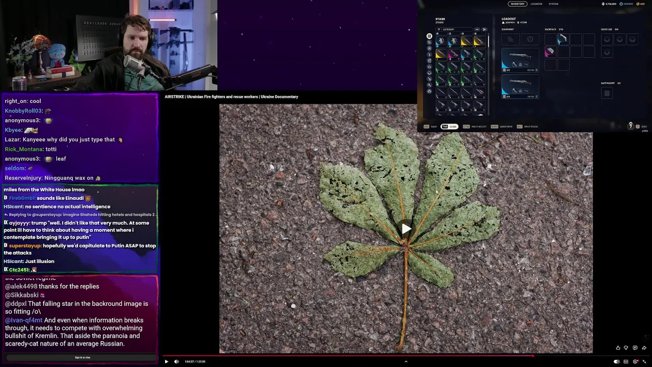The height and width of the screenshot is (367, 652).
Task: Click the @ddpxl mention in bottom chat
Action: pos(16,304)
